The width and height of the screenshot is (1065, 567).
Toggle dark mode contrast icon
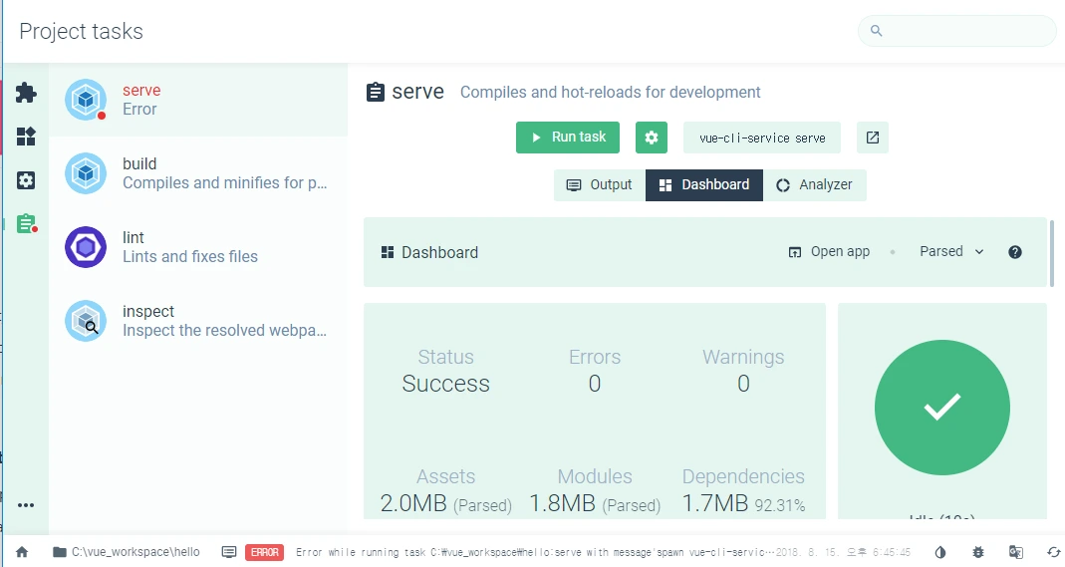pyautogui.click(x=940, y=552)
